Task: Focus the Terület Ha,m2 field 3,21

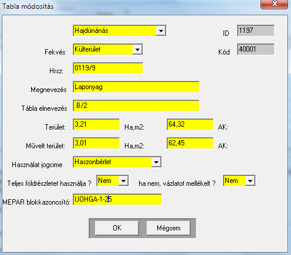Action: tap(96, 124)
